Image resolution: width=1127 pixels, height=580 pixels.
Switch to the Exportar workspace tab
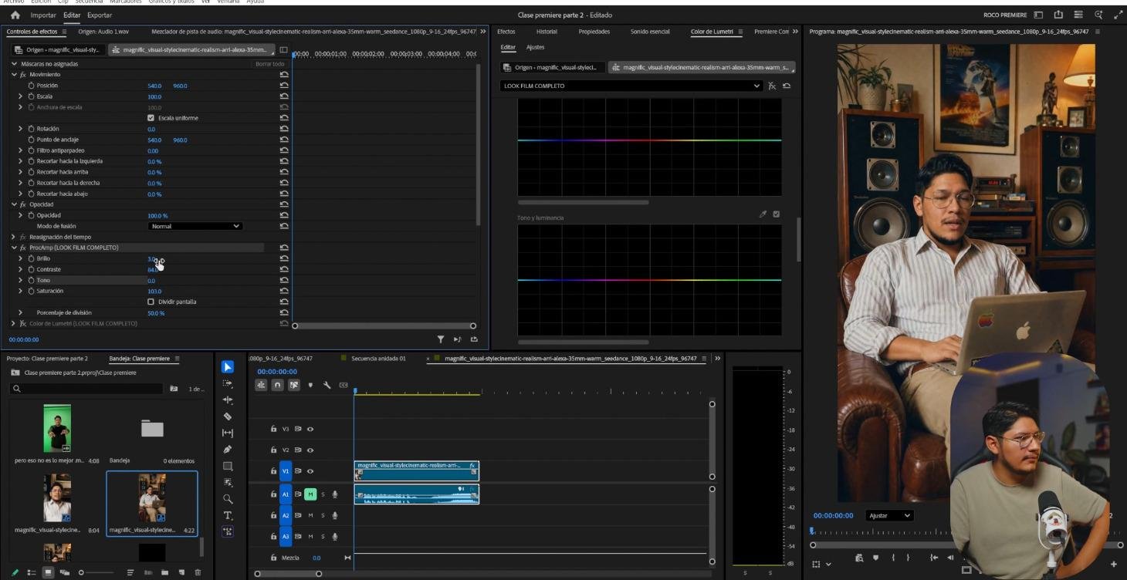click(x=99, y=15)
